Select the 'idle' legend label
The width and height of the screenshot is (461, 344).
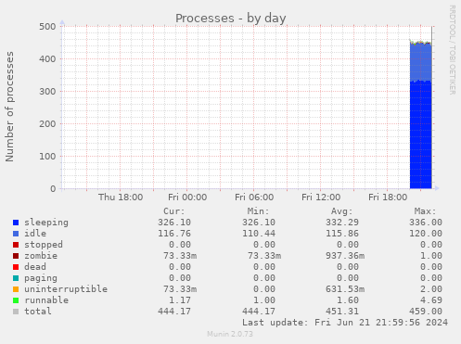35,234
